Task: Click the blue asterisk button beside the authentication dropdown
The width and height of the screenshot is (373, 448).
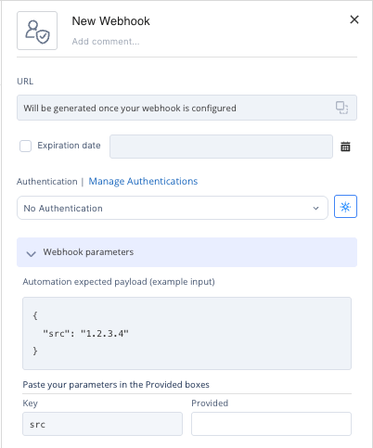Action: click(345, 207)
